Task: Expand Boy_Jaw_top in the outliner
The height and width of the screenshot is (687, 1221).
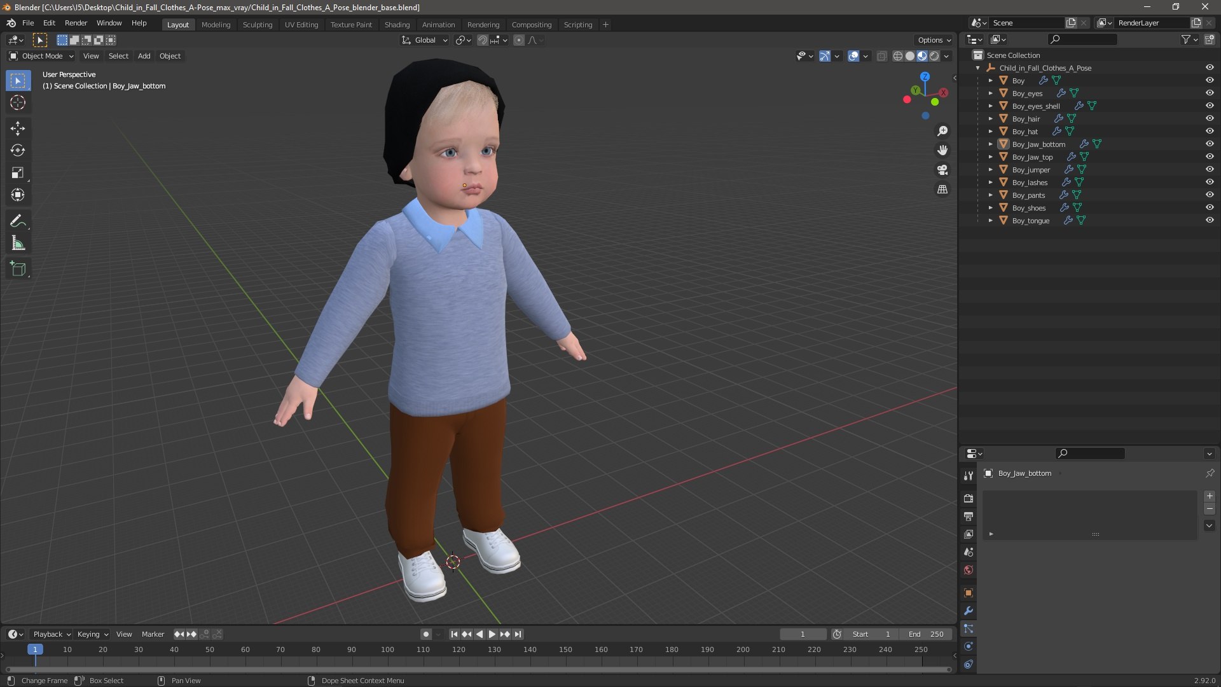Action: 990,156
